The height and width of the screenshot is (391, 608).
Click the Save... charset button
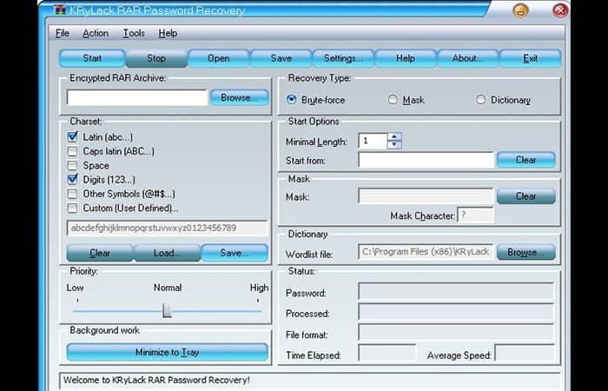click(x=235, y=253)
